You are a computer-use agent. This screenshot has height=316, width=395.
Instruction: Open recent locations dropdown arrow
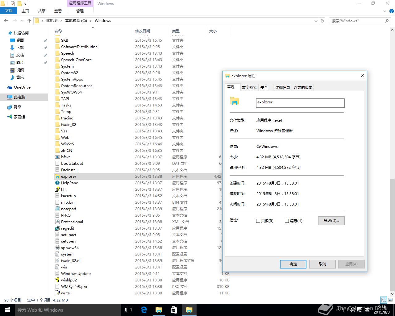click(x=22, y=21)
